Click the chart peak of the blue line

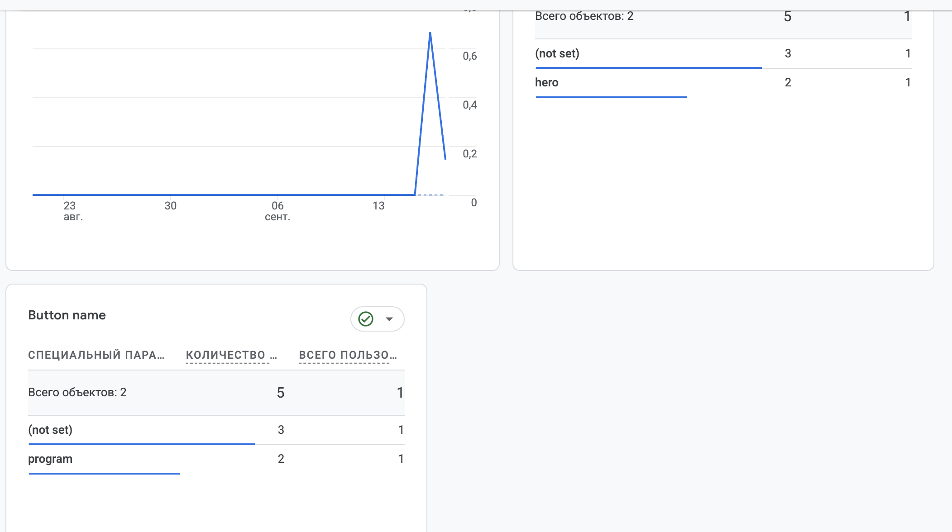(430, 33)
